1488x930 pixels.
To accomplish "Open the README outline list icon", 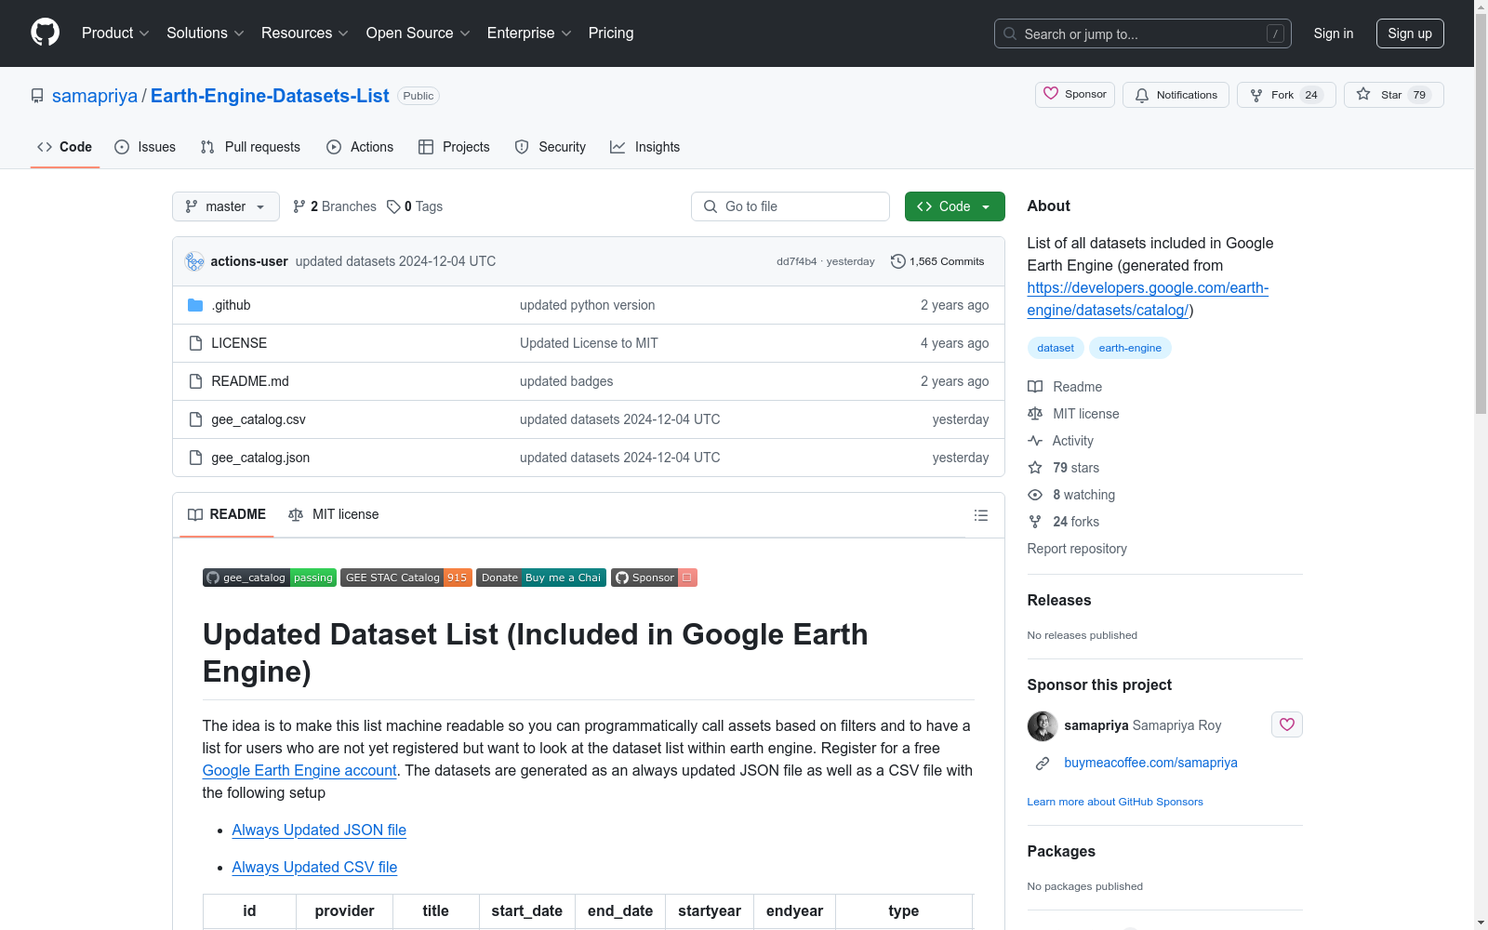I will point(980,515).
